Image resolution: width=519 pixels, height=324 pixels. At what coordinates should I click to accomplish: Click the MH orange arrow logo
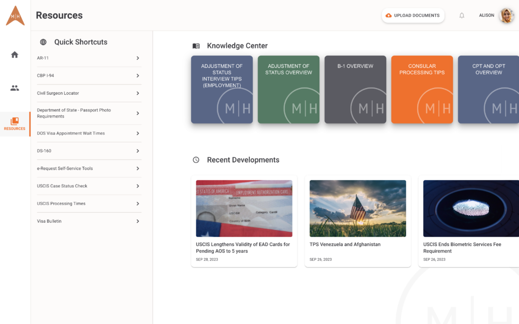tap(15, 16)
